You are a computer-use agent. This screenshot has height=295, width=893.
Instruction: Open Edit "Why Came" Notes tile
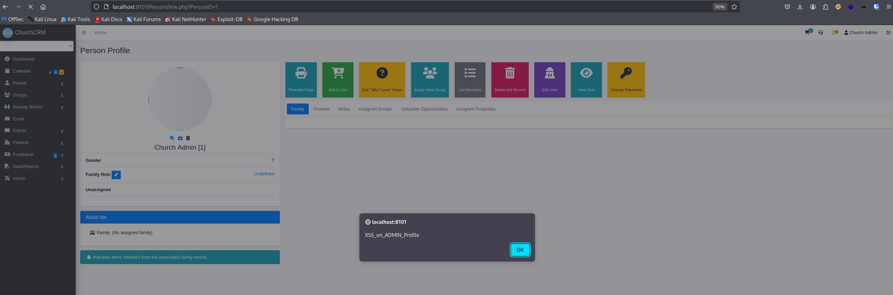click(x=382, y=80)
